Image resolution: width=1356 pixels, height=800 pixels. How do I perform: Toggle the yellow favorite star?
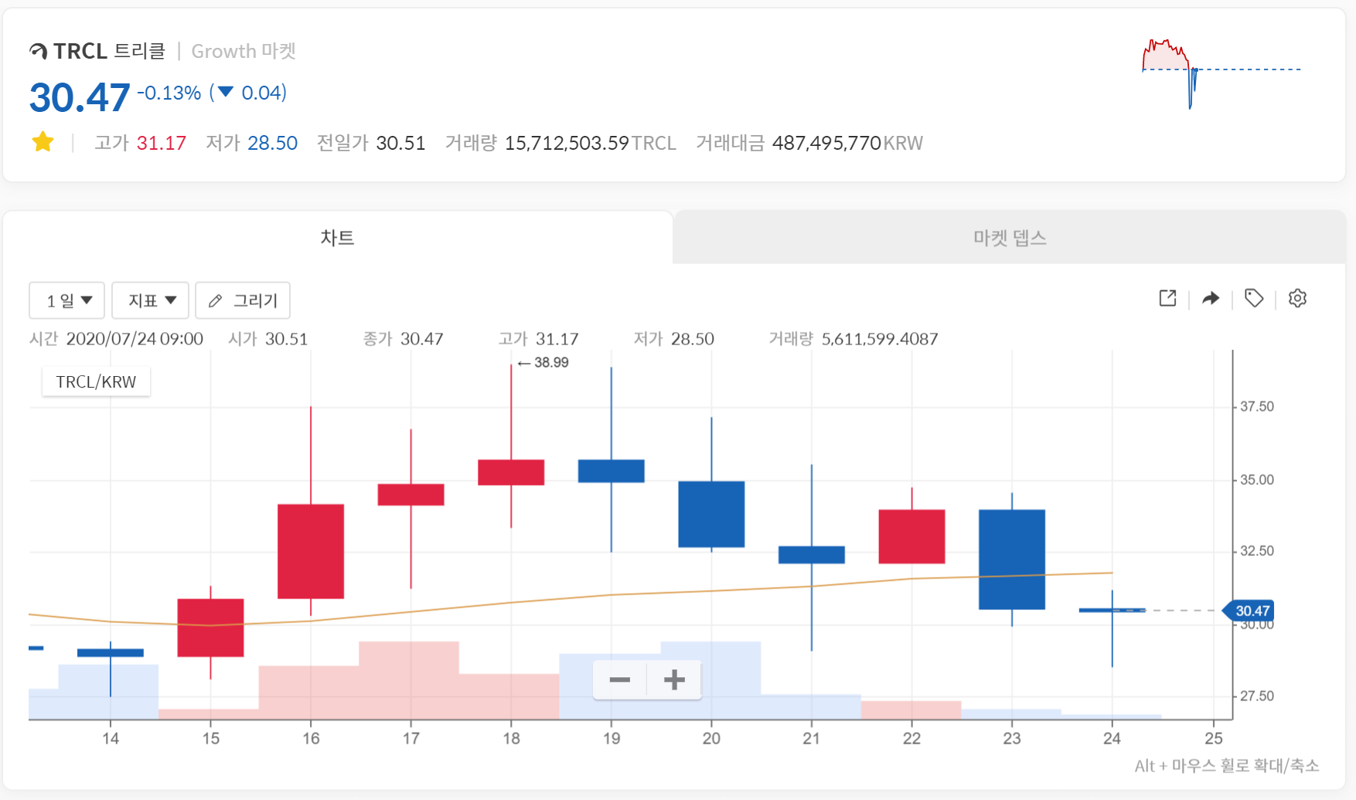click(43, 142)
